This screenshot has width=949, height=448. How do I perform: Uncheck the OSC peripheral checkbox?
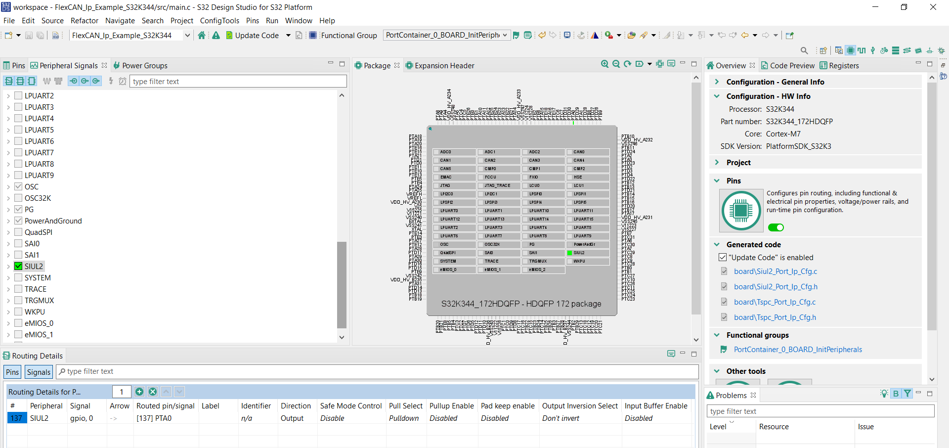pos(18,186)
